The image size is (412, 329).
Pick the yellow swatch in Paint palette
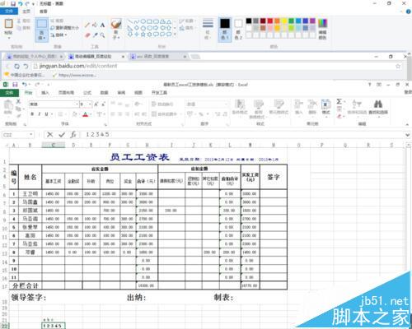(x=284, y=21)
